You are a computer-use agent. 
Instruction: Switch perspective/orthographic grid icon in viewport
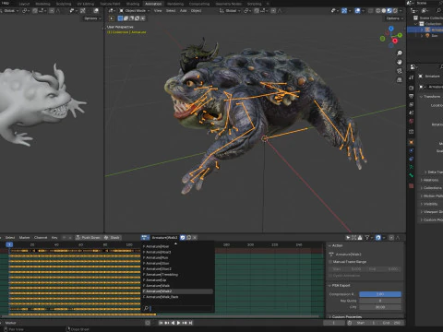click(x=400, y=80)
